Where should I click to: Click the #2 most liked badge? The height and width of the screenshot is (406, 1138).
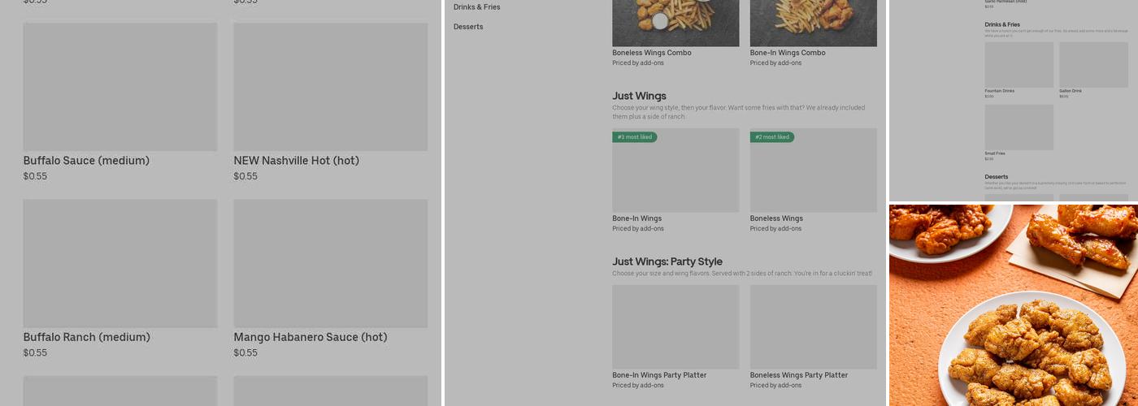point(772,137)
